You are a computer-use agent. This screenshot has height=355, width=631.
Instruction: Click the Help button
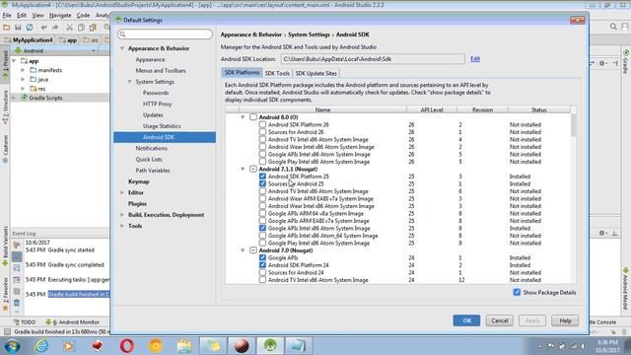(x=565, y=320)
